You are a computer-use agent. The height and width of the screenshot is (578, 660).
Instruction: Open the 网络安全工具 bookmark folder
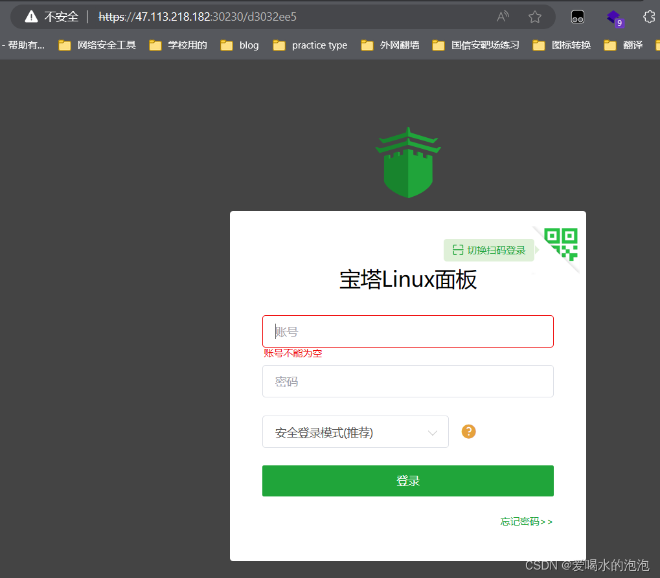coord(97,45)
